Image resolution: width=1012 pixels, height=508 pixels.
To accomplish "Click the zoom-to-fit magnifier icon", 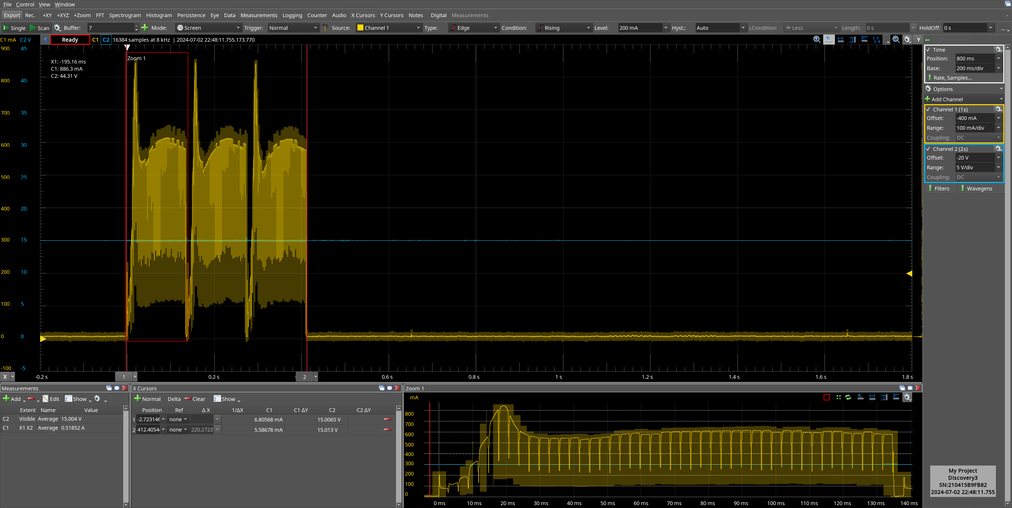I will 896,39.
